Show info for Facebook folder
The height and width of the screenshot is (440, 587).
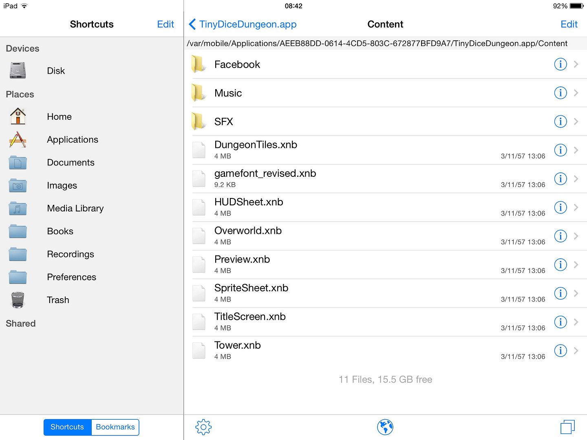561,64
